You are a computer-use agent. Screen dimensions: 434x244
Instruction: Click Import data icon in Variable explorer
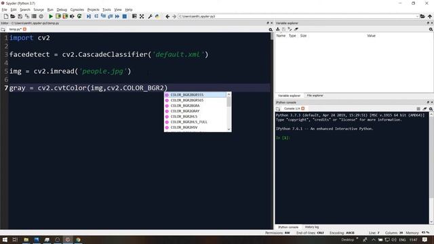pyautogui.click(x=278, y=29)
